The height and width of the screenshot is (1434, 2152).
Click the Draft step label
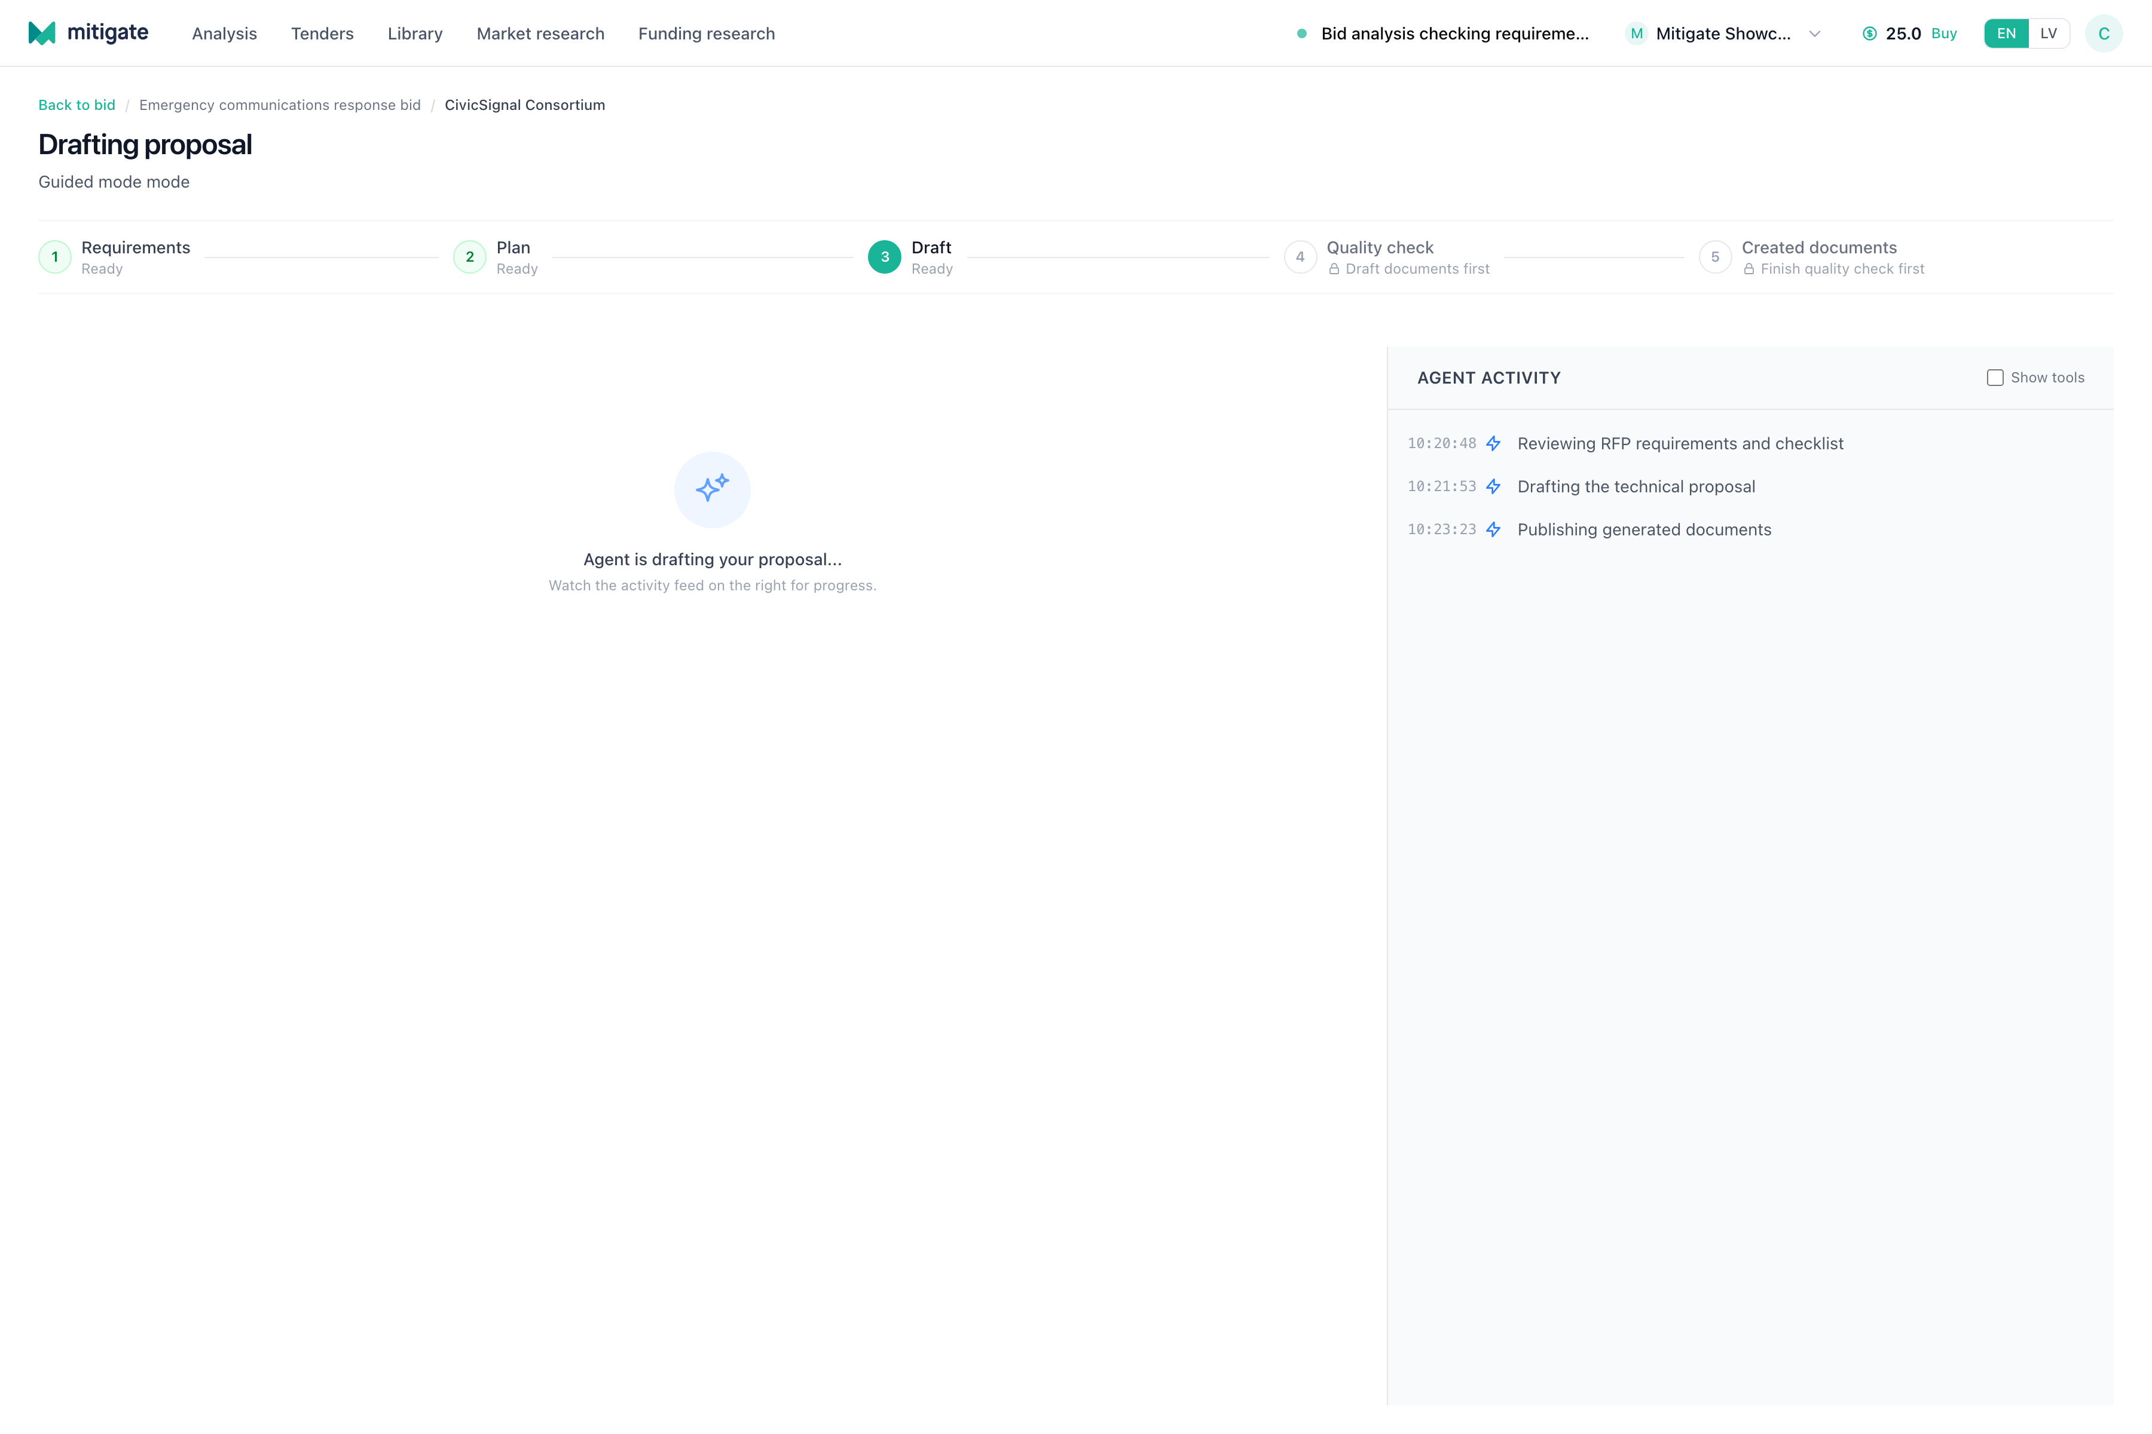click(931, 248)
